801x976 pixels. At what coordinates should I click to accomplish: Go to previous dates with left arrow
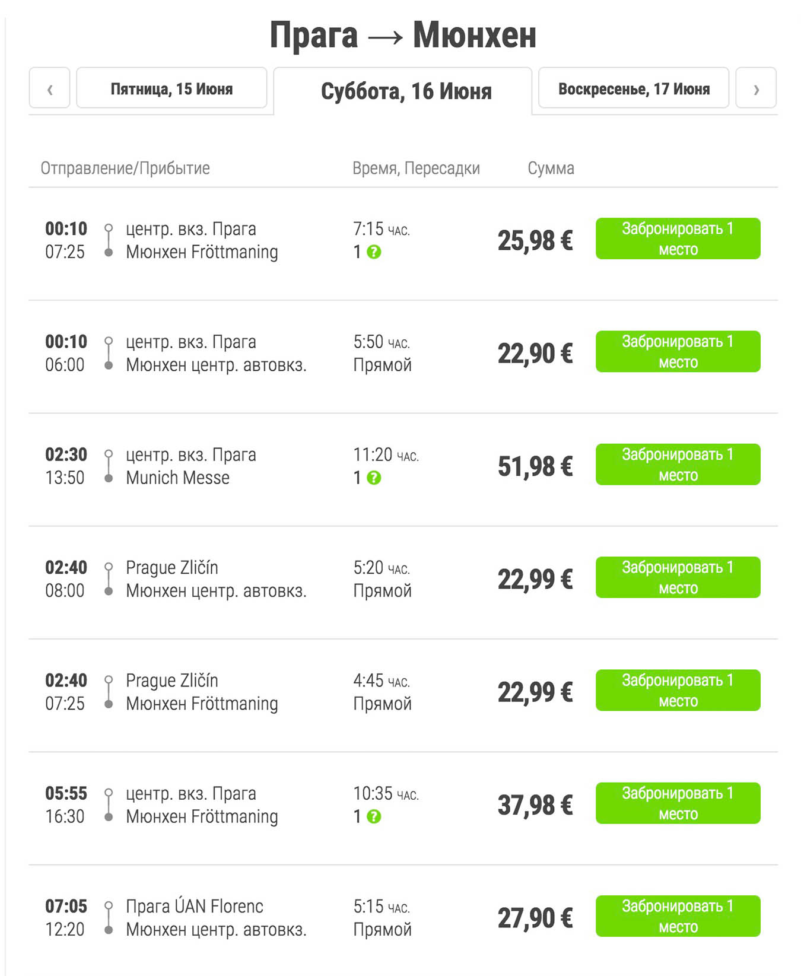(x=50, y=89)
